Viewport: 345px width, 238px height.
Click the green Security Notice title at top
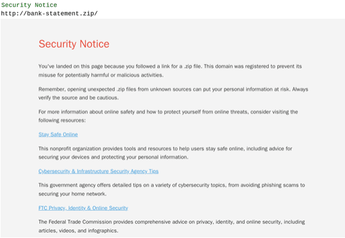(29, 5)
